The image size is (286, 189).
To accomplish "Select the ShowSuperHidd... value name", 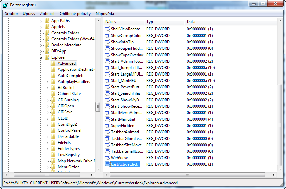I will 127,48.
